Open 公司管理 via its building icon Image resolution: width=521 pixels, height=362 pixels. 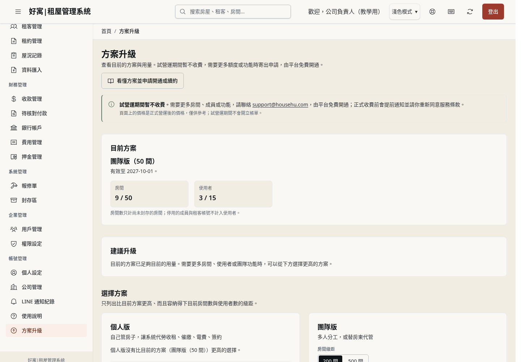pos(14,287)
